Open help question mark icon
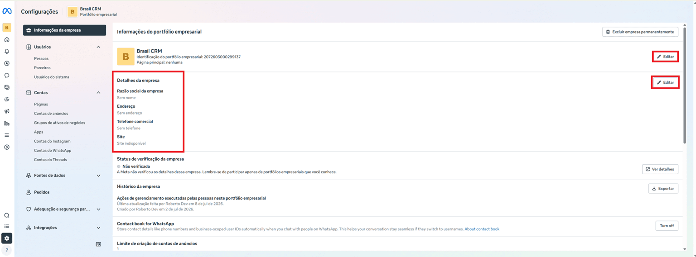The width and height of the screenshot is (696, 257). [x=7, y=250]
